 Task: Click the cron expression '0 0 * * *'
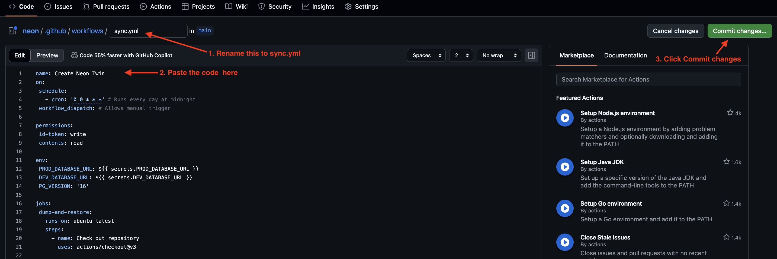pos(88,99)
